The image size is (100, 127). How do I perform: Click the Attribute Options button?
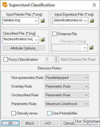24,48
